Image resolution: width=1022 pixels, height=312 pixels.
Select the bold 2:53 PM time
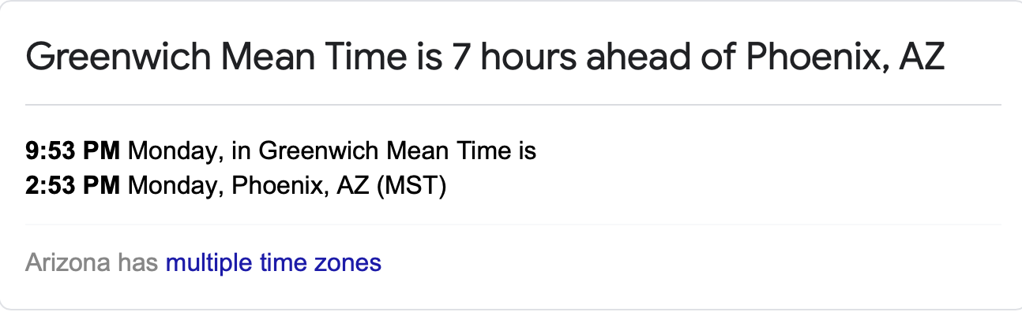pos(73,187)
